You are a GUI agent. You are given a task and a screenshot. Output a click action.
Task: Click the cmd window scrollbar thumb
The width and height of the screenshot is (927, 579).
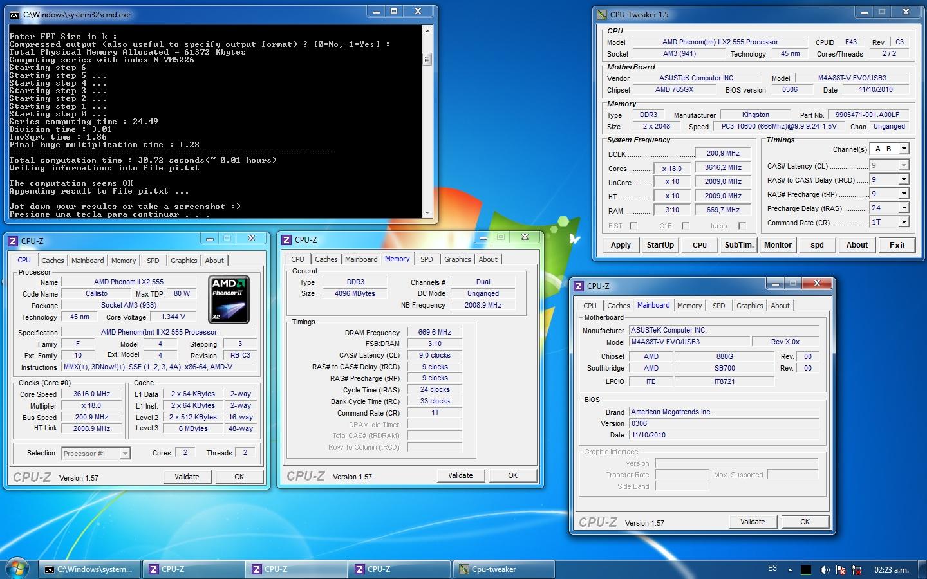point(427,59)
